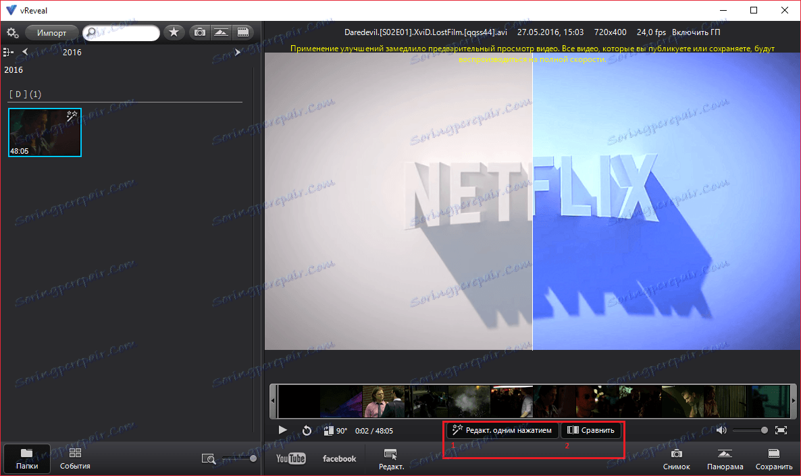Click Сохранить to save video

[774, 459]
